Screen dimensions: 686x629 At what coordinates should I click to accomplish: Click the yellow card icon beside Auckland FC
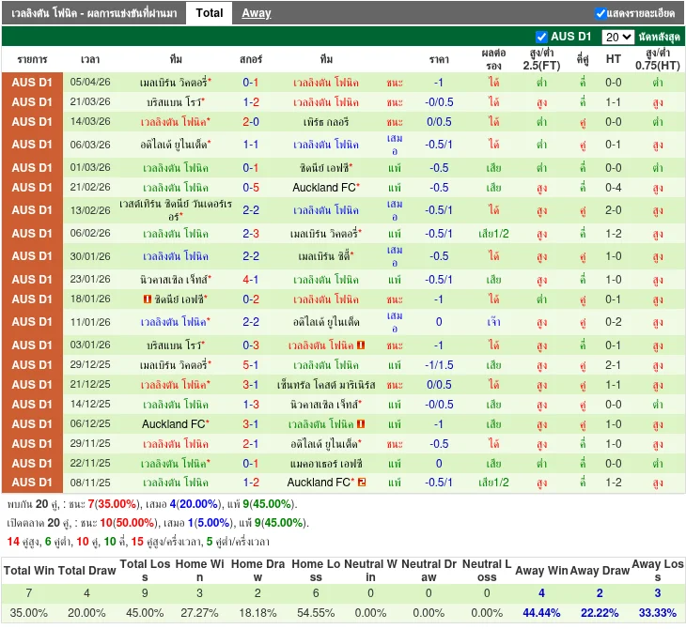coord(361,483)
